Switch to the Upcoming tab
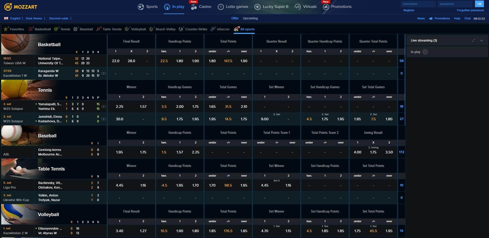 [250, 18]
